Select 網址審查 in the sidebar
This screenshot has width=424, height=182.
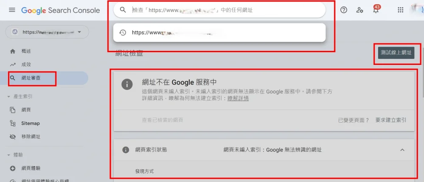point(32,78)
